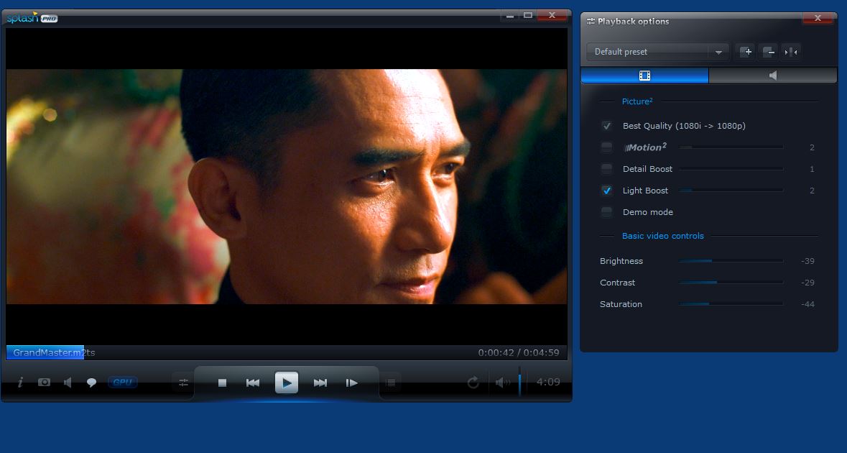Skip to the next track
This screenshot has height=453, width=847.
tap(320, 383)
